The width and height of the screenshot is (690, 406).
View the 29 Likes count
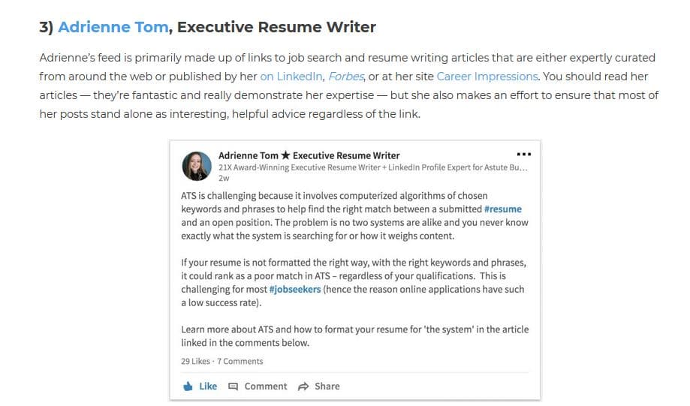tap(195, 361)
